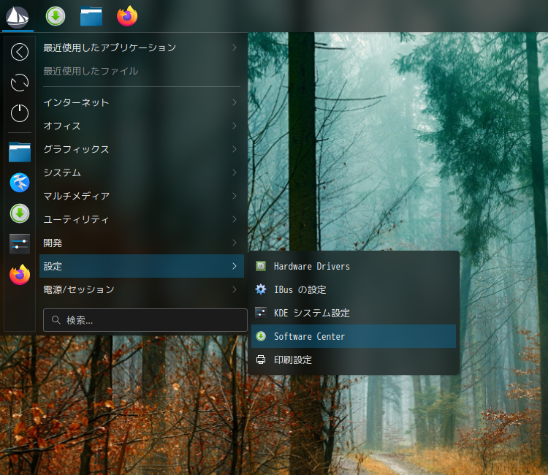This screenshot has width=548, height=475.
Task: Open the システム menu
Action: point(142,172)
